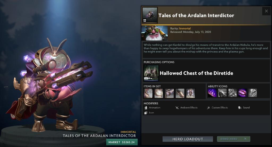The image size is (272, 147).
Task: Select the fifth set item showing full hero
Action: click(190, 93)
